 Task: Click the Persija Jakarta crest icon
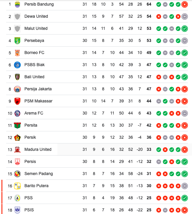pos(17,89)
